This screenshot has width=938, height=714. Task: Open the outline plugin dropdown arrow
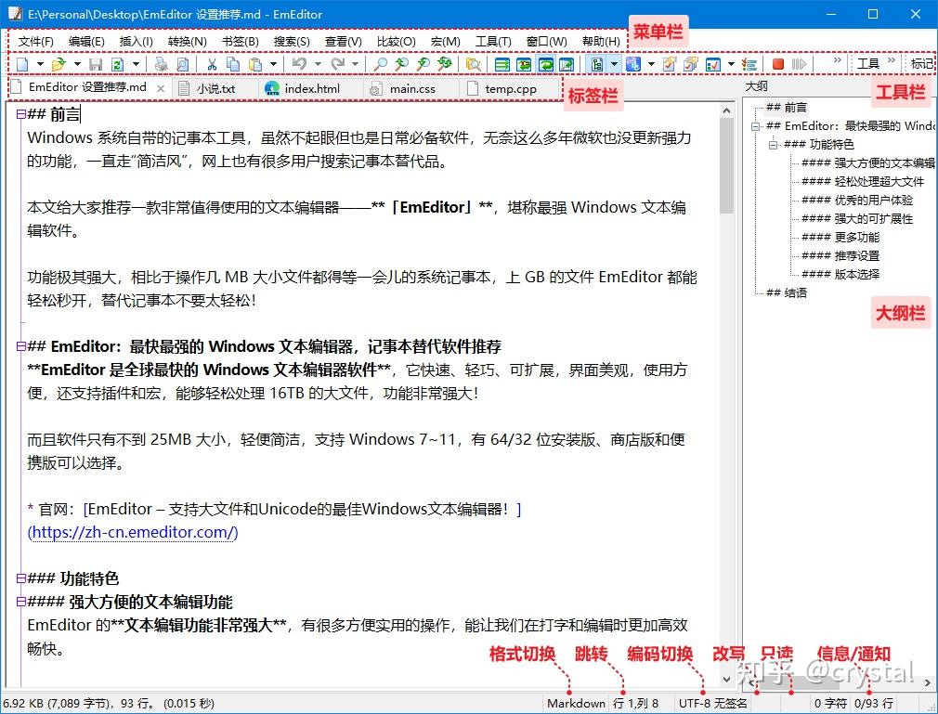pos(614,64)
